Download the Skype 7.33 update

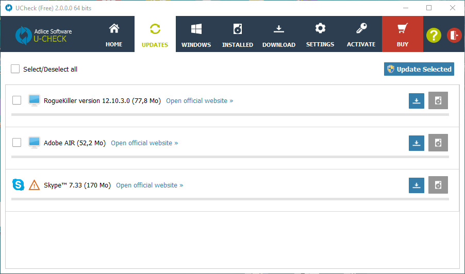coord(417,185)
